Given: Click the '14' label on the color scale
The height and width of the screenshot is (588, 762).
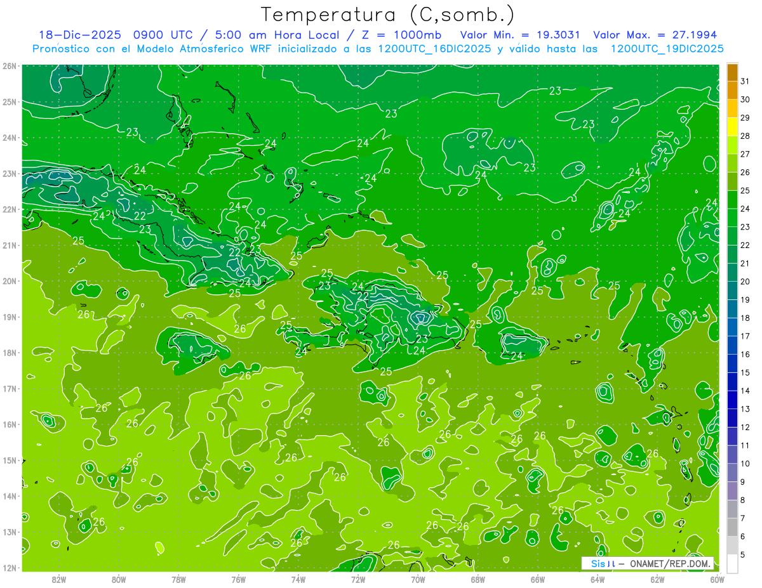Looking at the screenshot, I should tap(745, 391).
